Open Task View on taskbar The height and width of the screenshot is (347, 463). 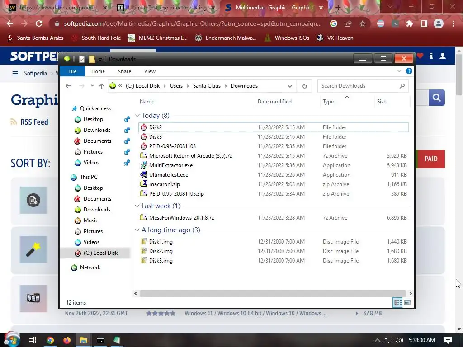(33, 340)
